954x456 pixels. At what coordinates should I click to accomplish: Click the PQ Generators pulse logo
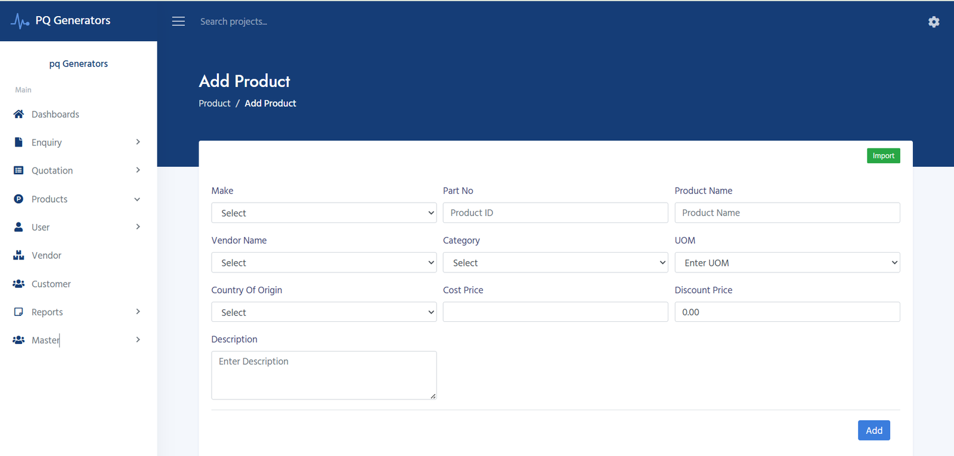point(20,21)
